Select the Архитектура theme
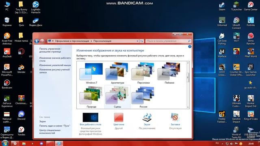The image size is (260, 146). 117,71
